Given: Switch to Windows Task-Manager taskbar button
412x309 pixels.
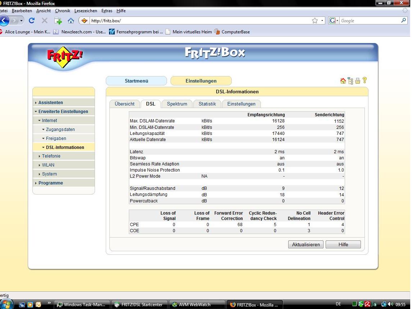Looking at the screenshot, I should pos(82,305).
